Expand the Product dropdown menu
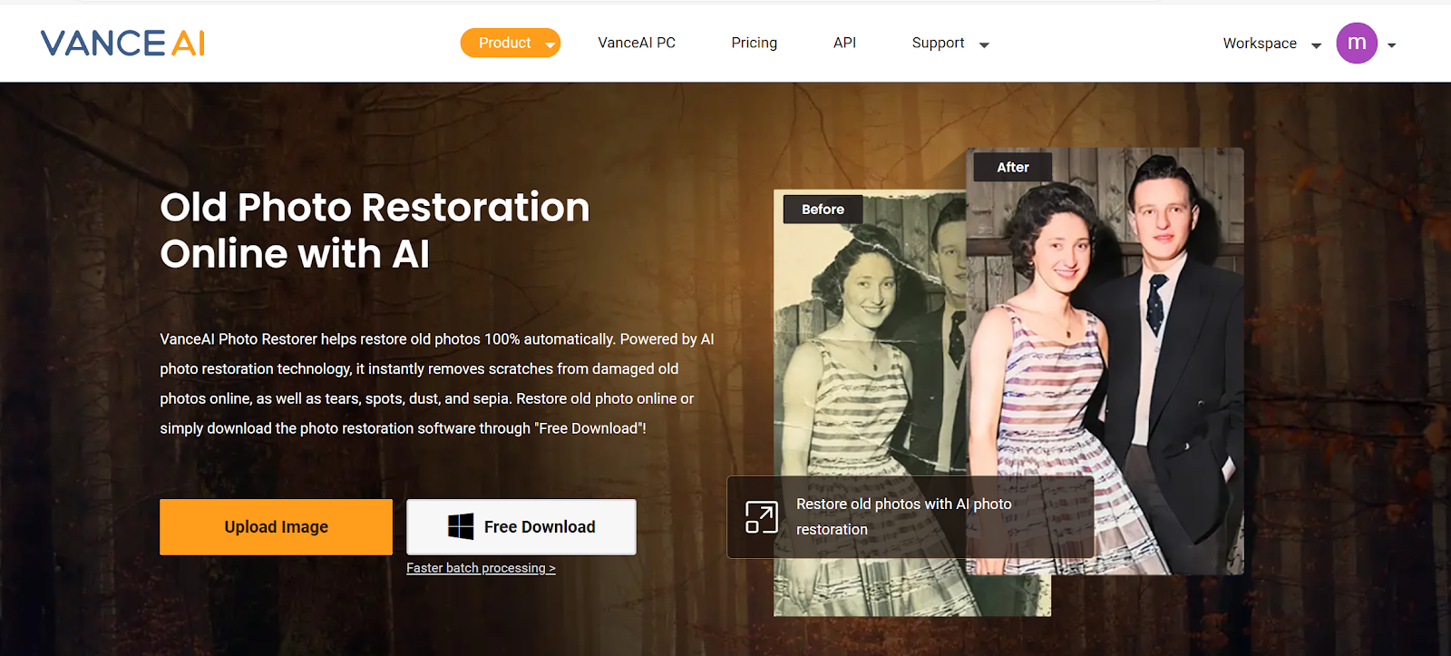1451x656 pixels. coord(511,43)
